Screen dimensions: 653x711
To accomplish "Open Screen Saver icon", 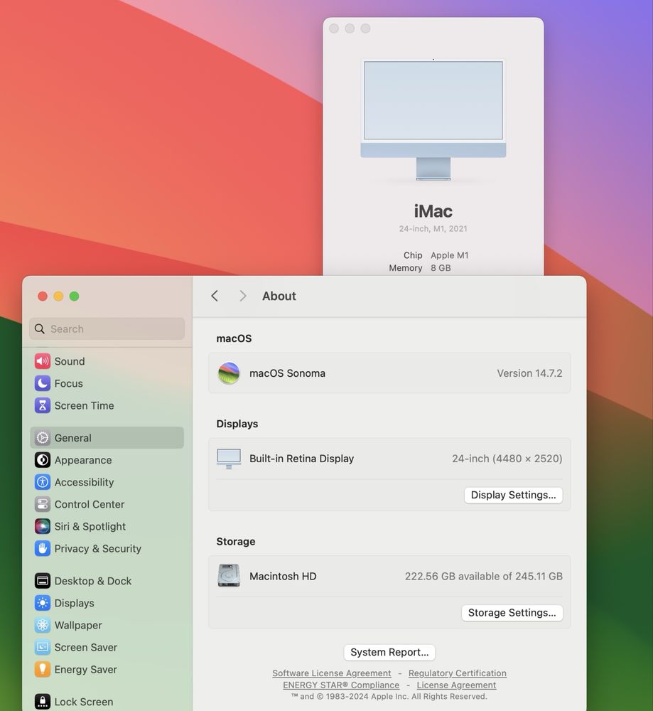I will pos(43,648).
